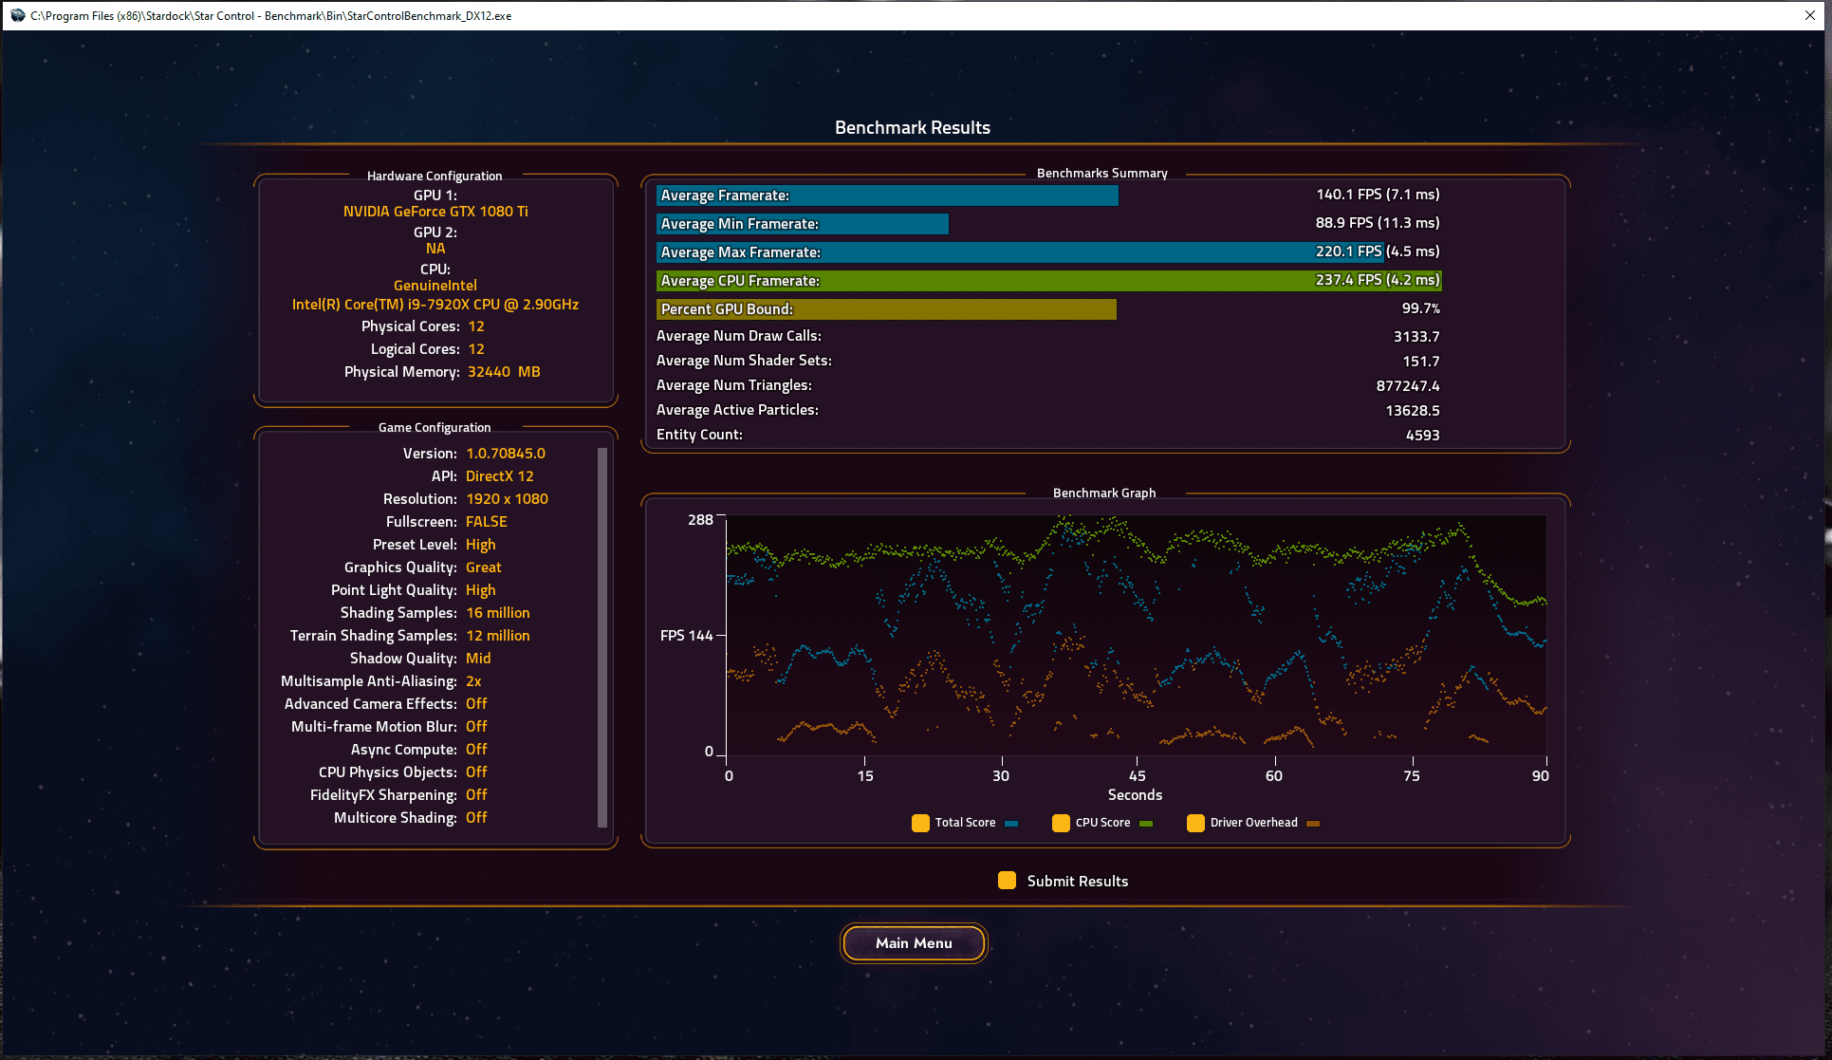The image size is (1832, 1060).
Task: Click the resolution value '1920 x 1080'
Action: pyautogui.click(x=507, y=499)
